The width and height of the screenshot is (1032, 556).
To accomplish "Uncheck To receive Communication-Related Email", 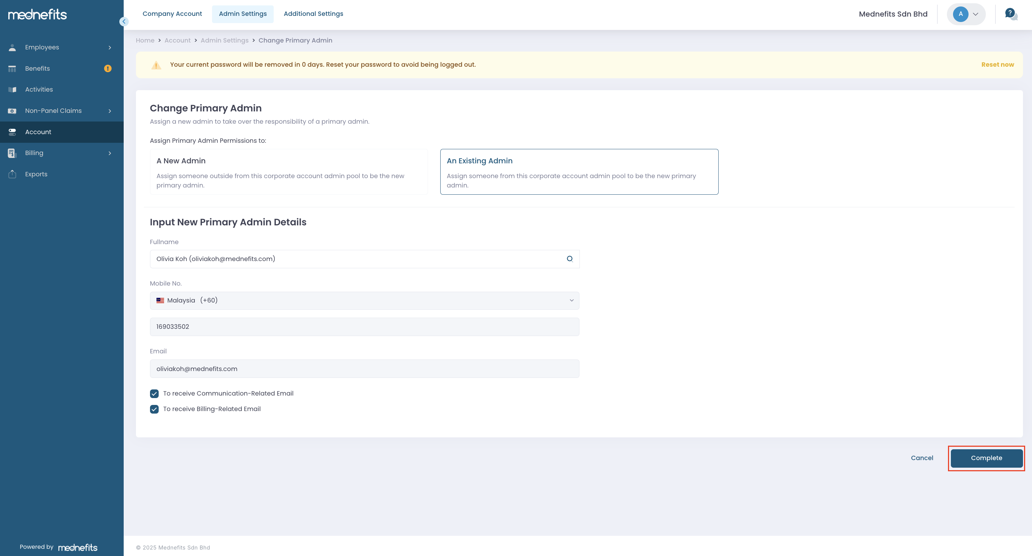I will pos(154,394).
